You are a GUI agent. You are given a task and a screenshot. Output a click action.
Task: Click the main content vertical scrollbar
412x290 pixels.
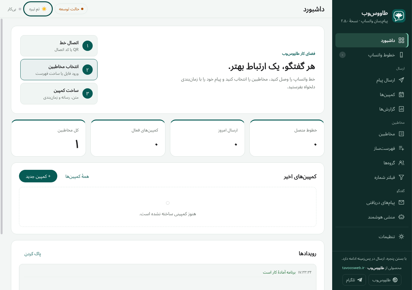pos(2,126)
